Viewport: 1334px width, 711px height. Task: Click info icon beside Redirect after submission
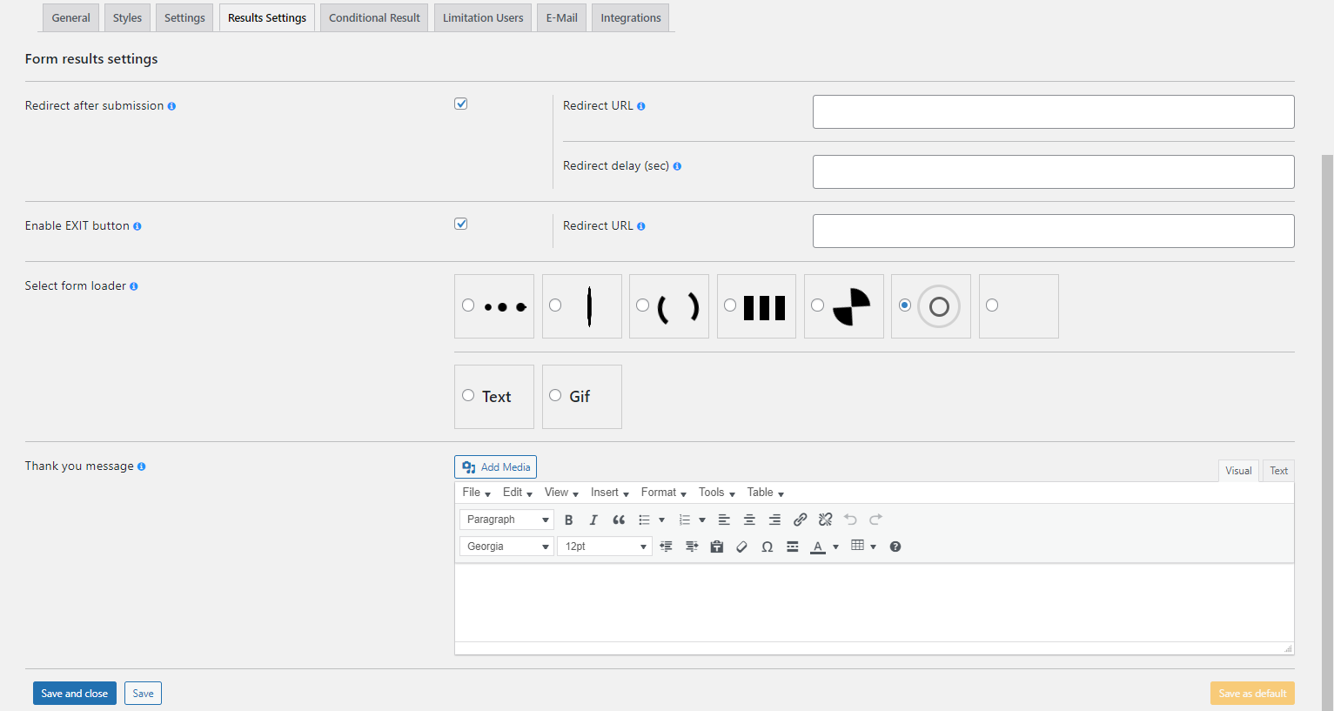click(171, 106)
